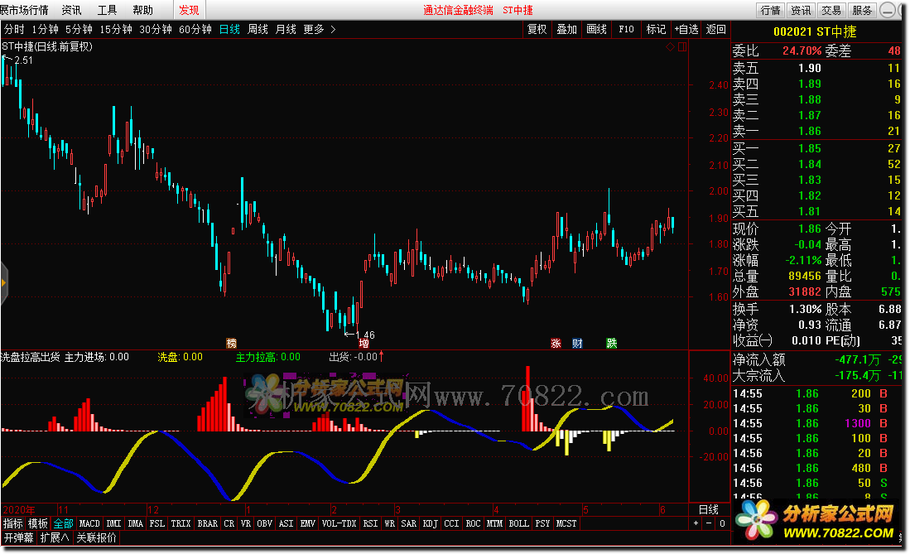Select the 月线 monthly period
Image resolution: width=910 pixels, height=554 pixels.
tap(286, 29)
